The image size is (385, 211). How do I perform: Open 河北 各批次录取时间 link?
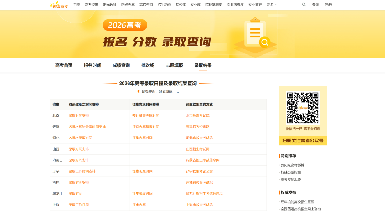[80, 138]
